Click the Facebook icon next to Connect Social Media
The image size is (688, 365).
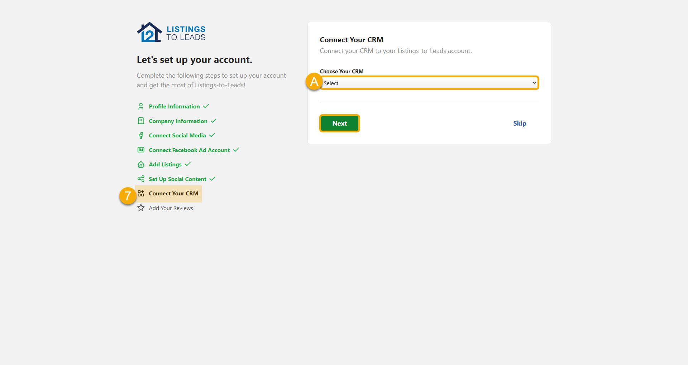pos(141,135)
